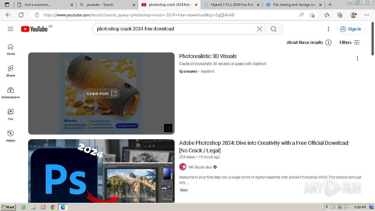
Task: Open ad external link icon on thumbnail
Action: pyautogui.click(x=168, y=128)
